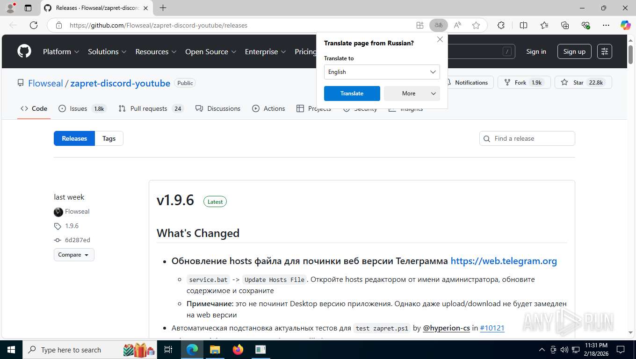Viewport: 636px width, 359px height.
Task: Show hidden tray icons chevron
Action: pyautogui.click(x=542, y=350)
